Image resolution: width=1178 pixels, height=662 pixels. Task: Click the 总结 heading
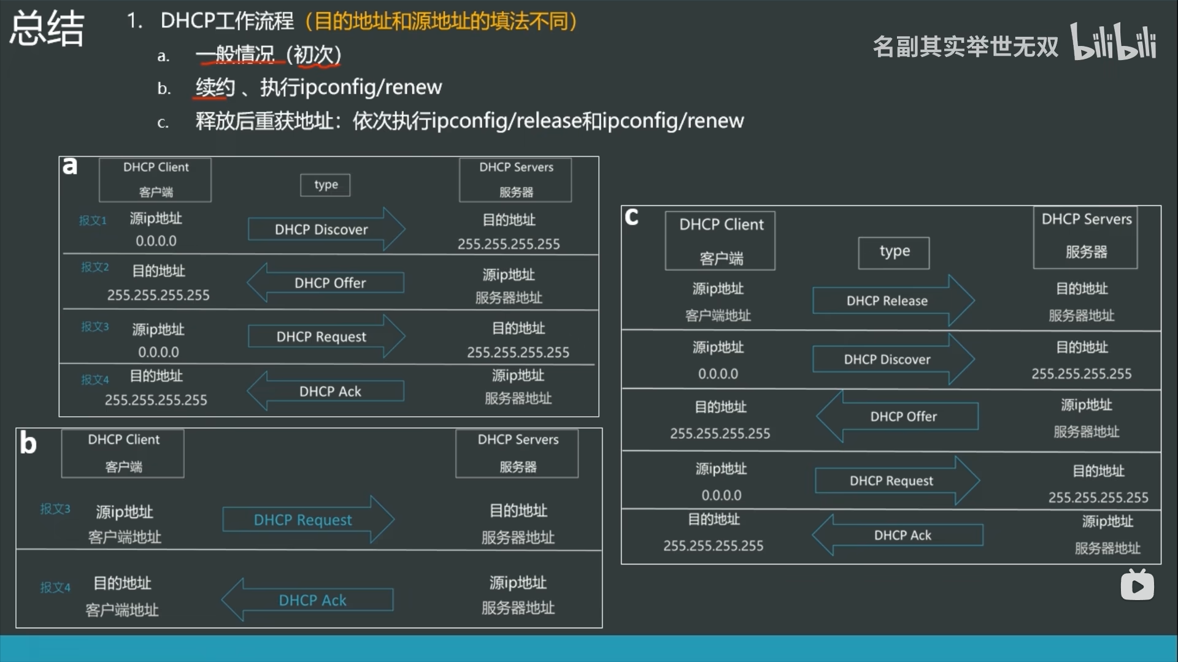(x=47, y=28)
